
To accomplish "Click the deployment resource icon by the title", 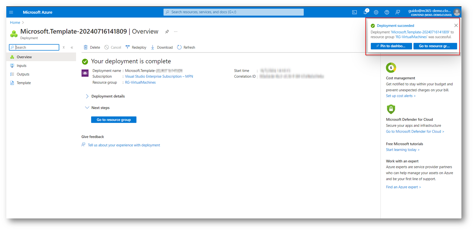I will coord(14,34).
